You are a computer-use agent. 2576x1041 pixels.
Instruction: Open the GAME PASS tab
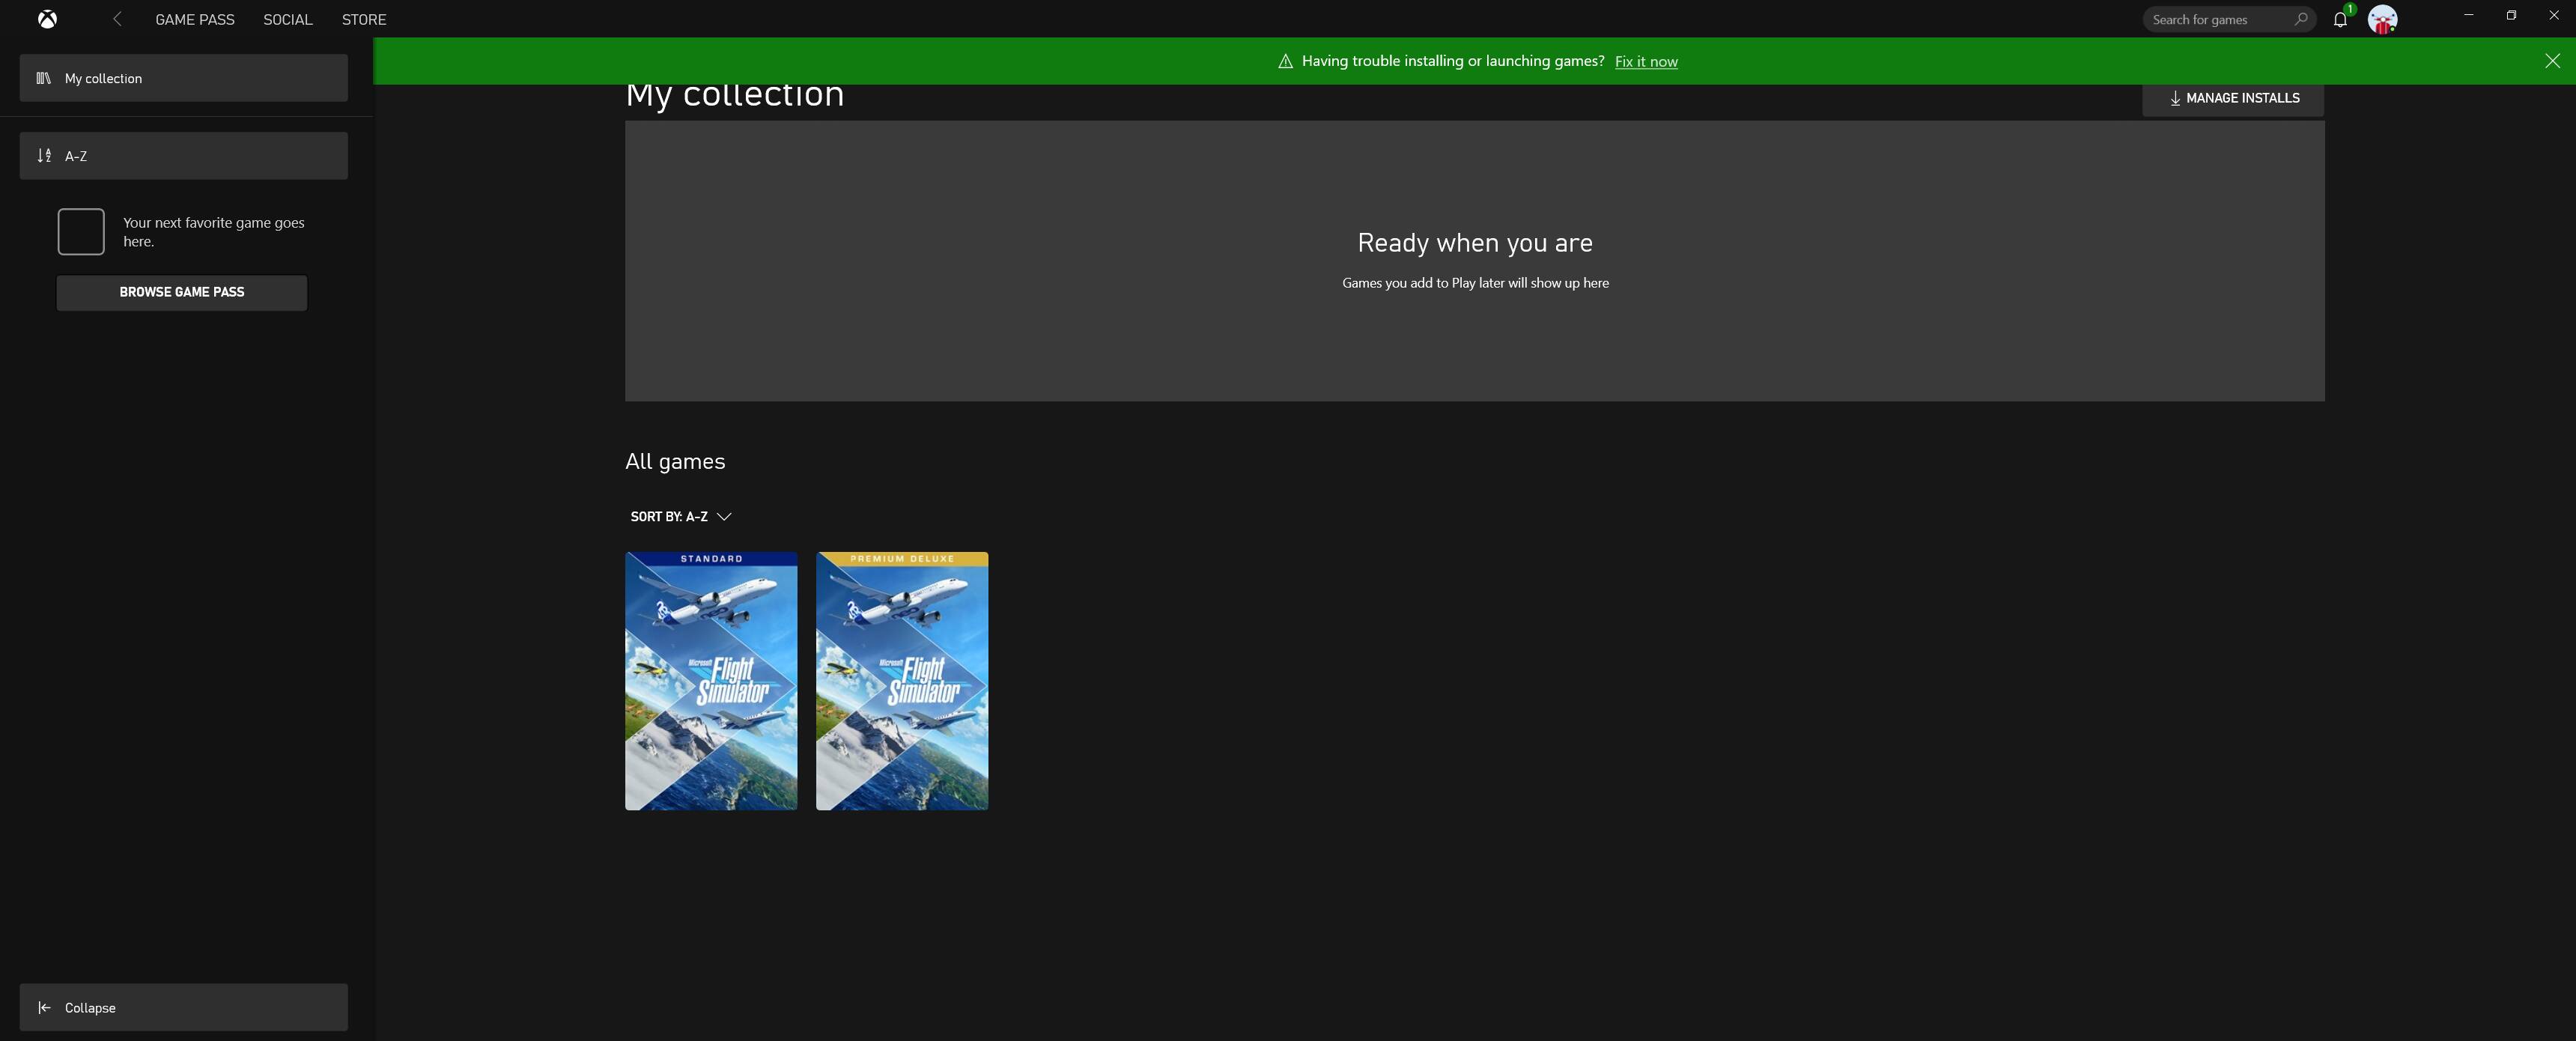click(x=195, y=19)
